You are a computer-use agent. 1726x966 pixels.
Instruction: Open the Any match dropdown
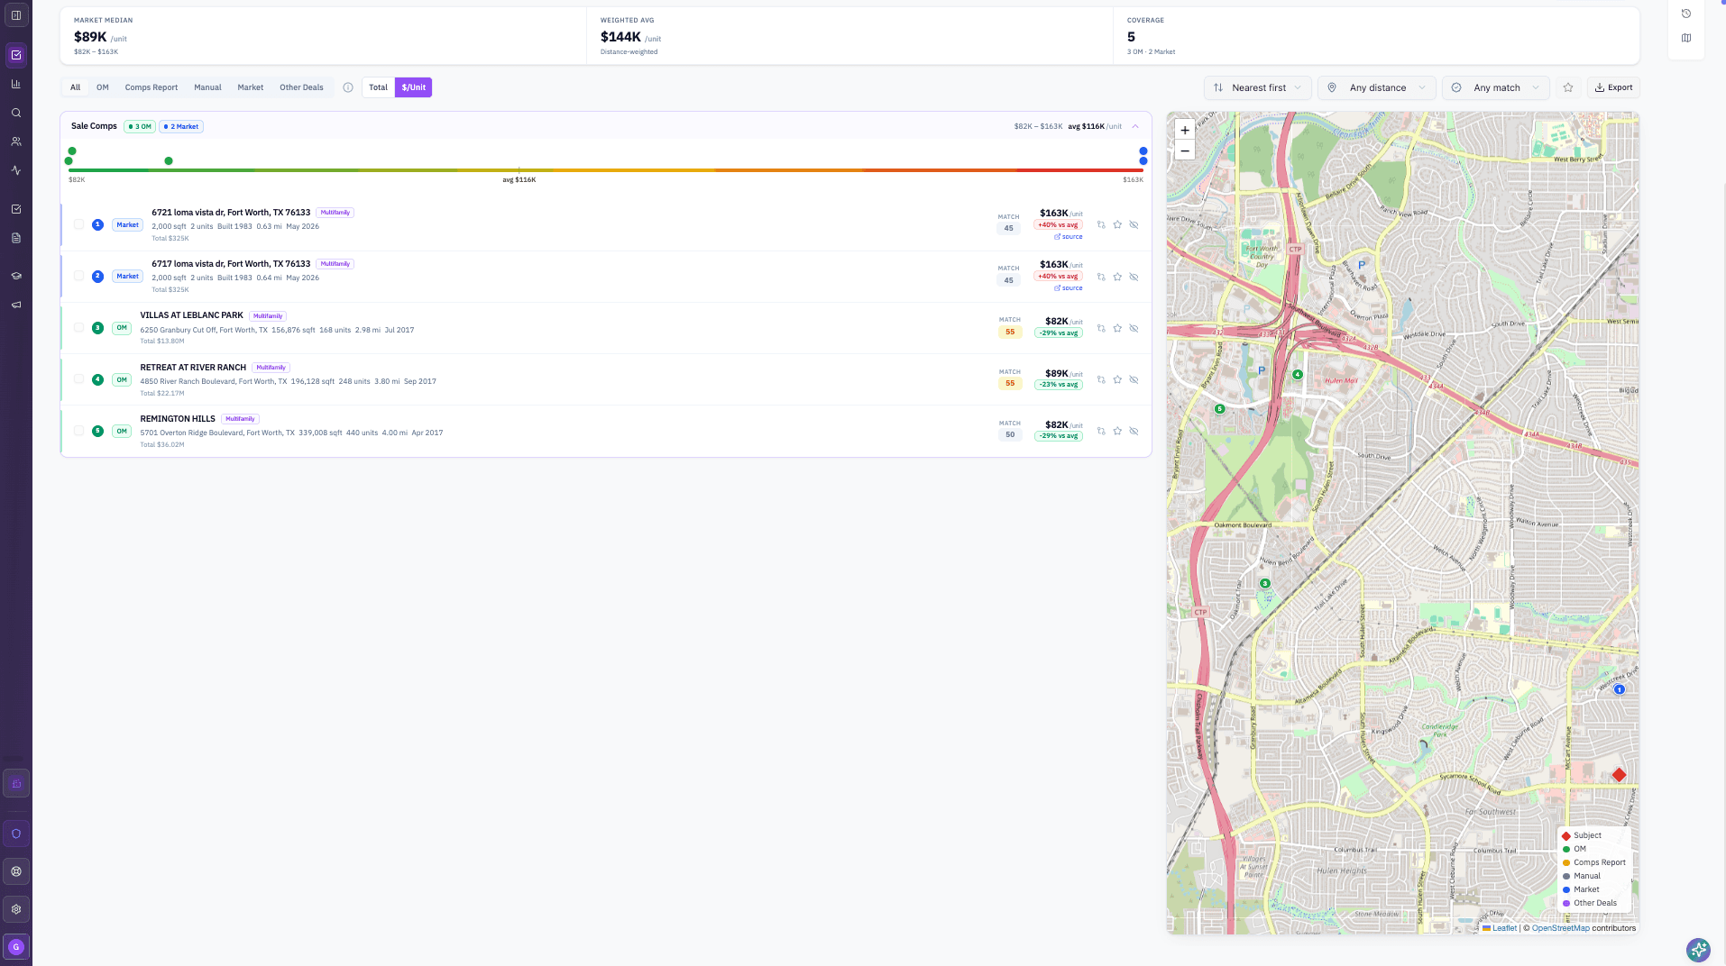1495,87
